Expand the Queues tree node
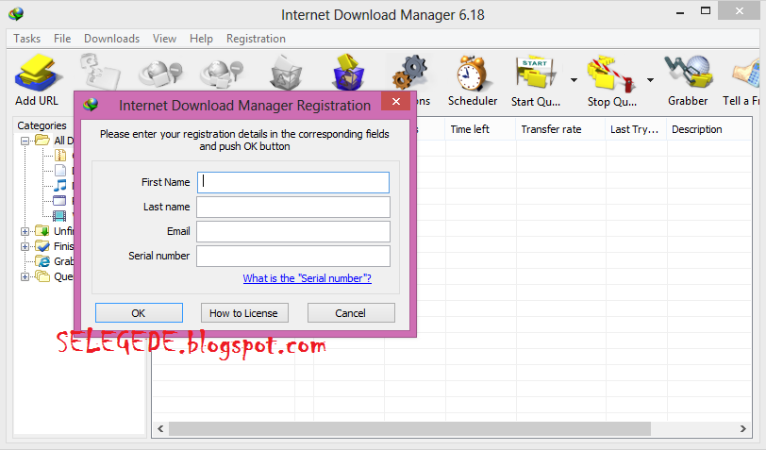766x450 pixels. 25,276
